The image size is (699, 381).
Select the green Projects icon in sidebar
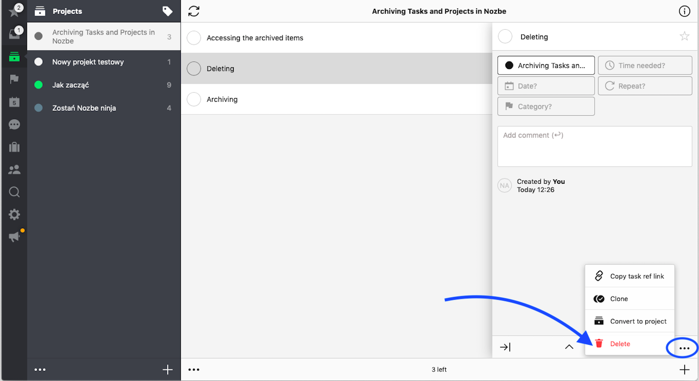14,57
